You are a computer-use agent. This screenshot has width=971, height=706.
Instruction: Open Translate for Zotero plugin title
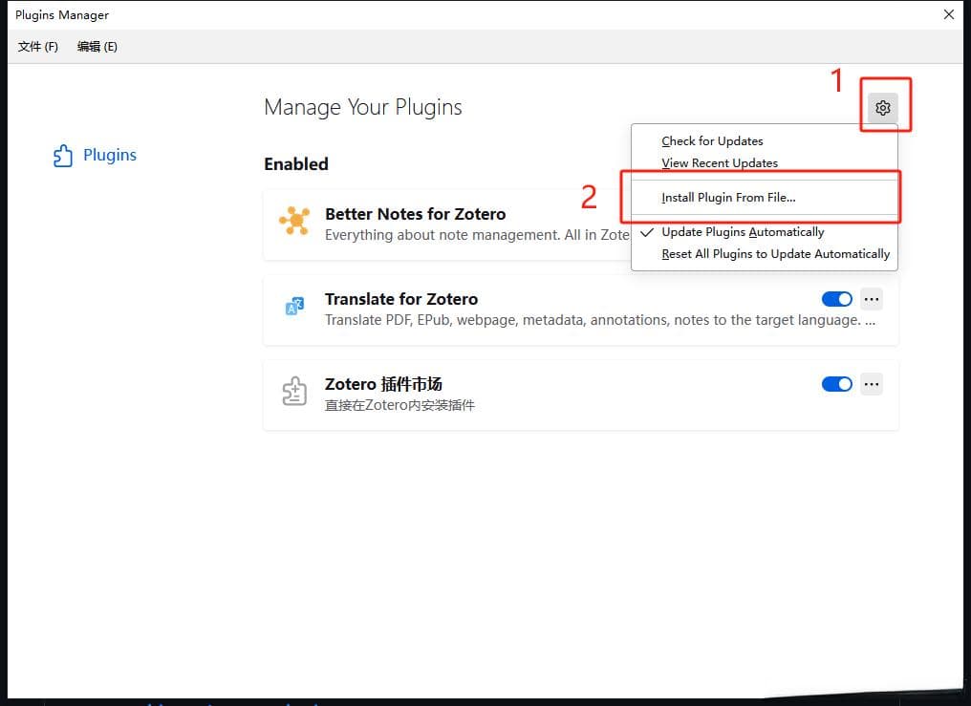coord(401,299)
